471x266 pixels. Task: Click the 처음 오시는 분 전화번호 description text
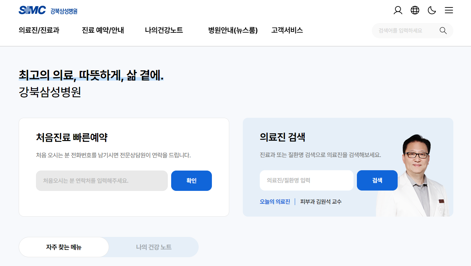(113, 155)
